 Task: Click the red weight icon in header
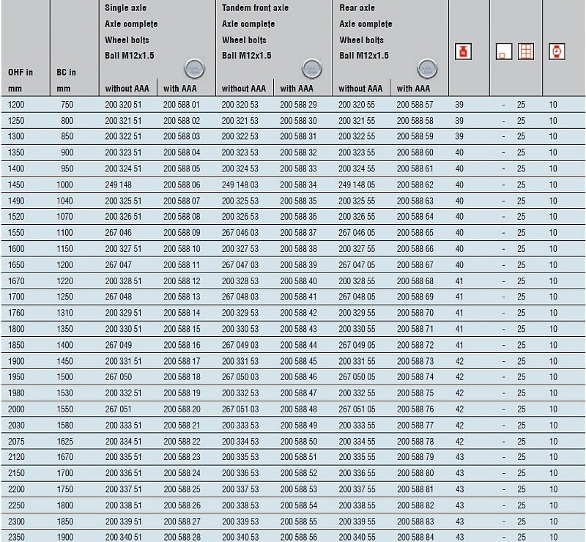[x=464, y=52]
